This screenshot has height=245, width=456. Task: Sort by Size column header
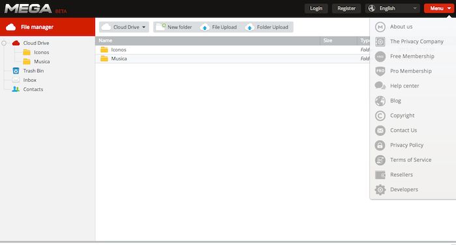tap(339, 41)
